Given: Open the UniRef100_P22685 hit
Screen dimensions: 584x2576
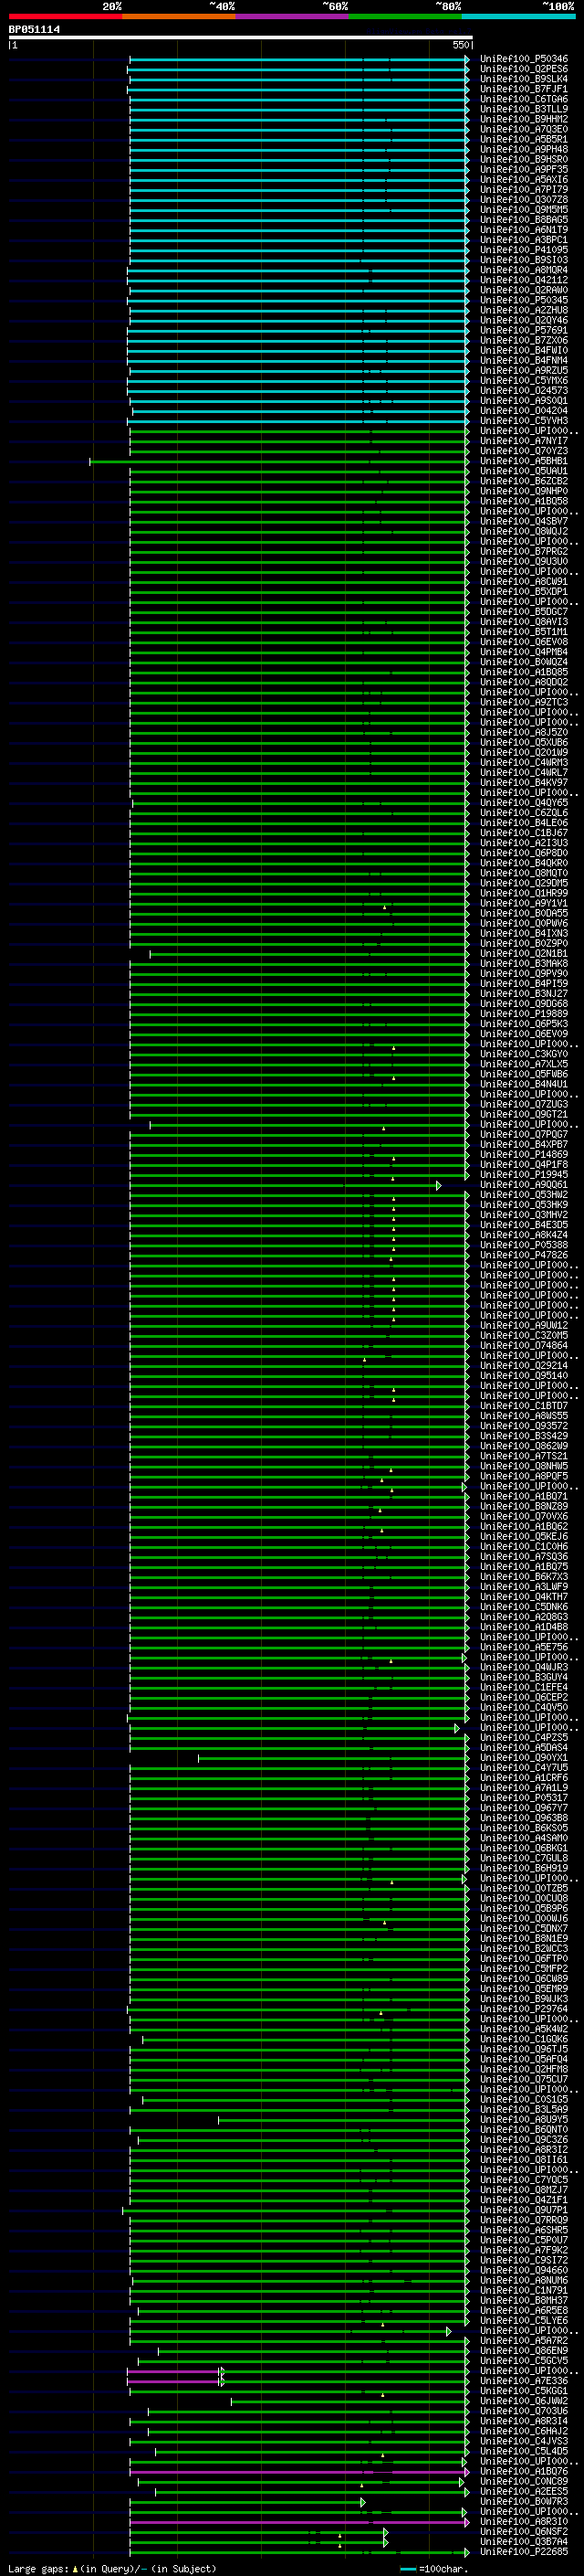Looking at the screenshot, I should [x=523, y=2552].
